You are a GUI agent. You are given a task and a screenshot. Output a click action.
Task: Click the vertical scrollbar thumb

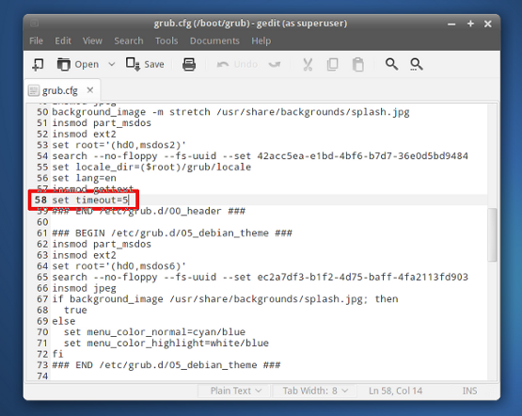pos(492,234)
